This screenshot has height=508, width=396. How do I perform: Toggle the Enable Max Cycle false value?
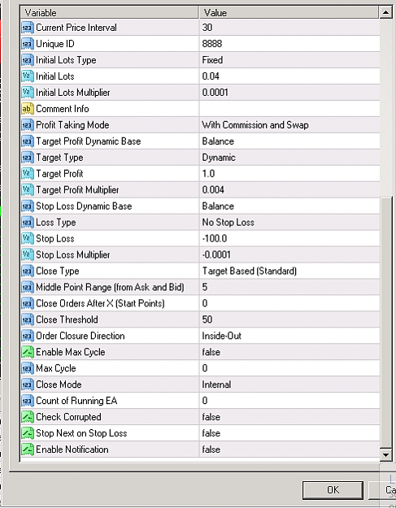click(289, 352)
